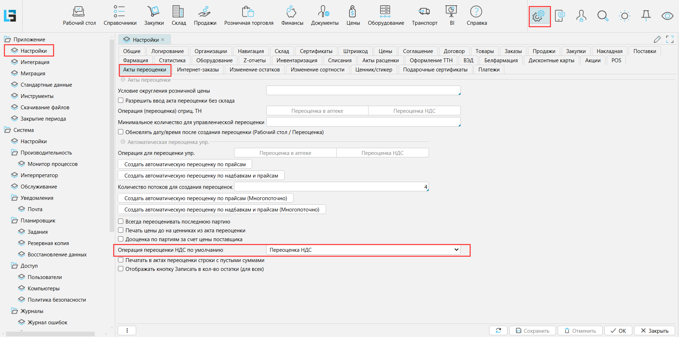Open the BI analytics icon
Viewport: 679px width, 337px height.
point(452,16)
